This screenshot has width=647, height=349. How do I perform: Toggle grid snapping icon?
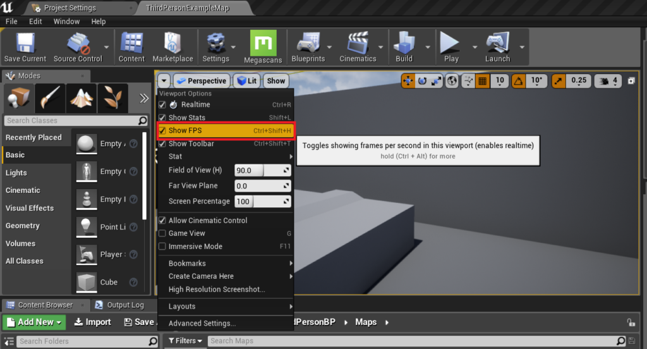(x=482, y=81)
